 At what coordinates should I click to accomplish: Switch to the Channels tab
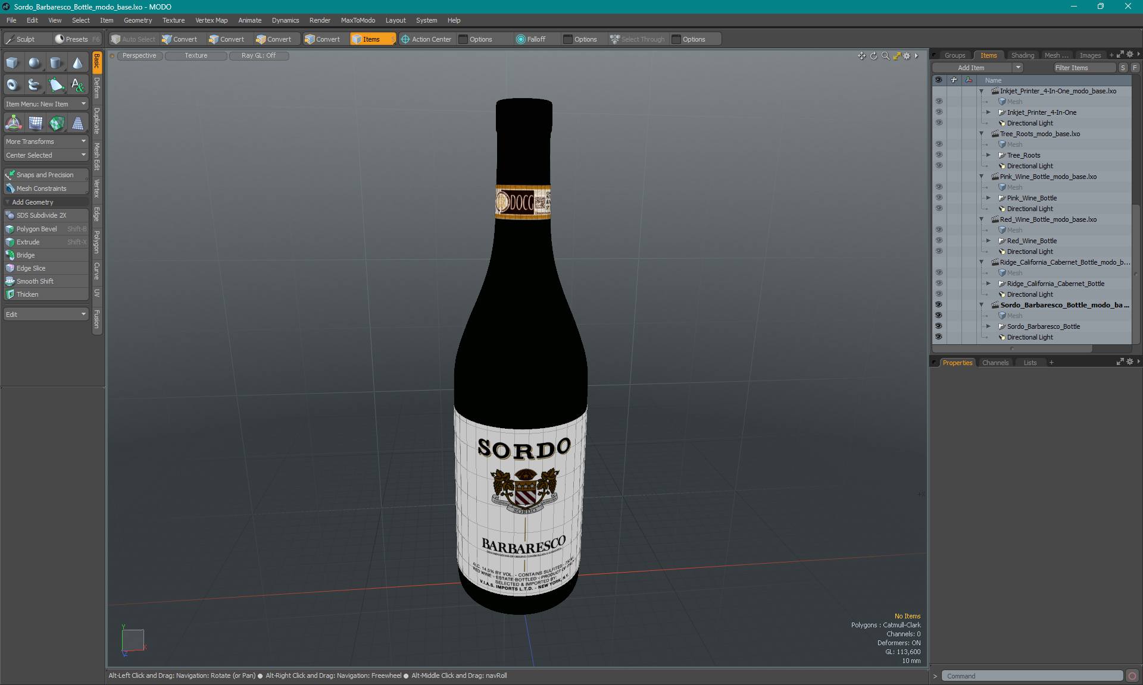point(995,363)
